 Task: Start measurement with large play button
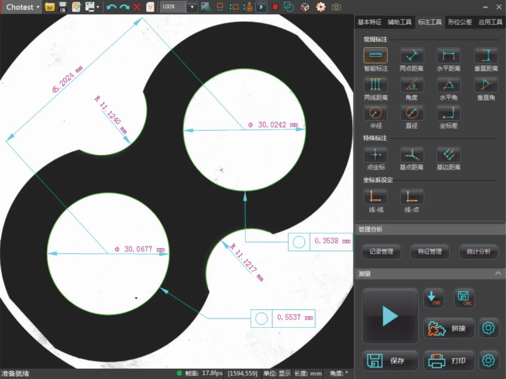[390, 316]
